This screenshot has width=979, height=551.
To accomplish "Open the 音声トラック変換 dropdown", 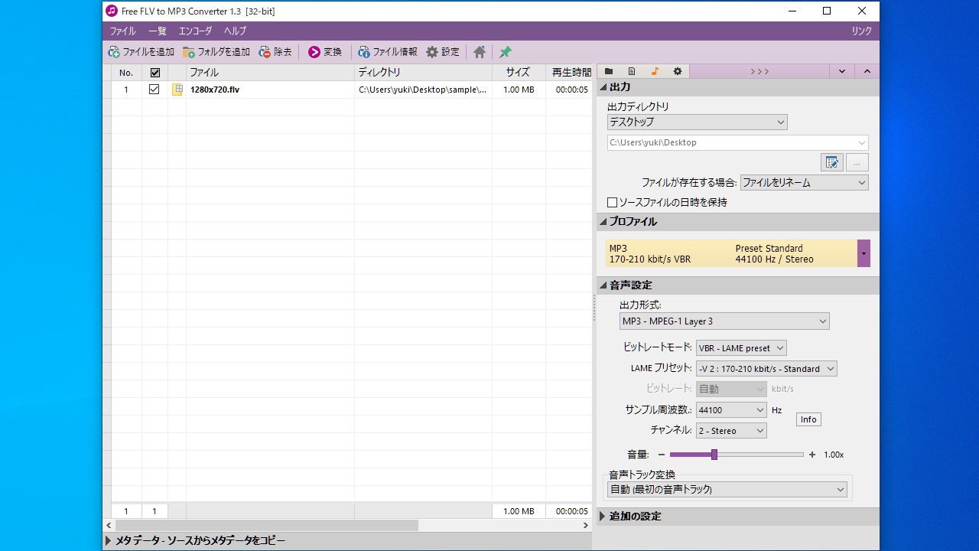I will tap(727, 490).
